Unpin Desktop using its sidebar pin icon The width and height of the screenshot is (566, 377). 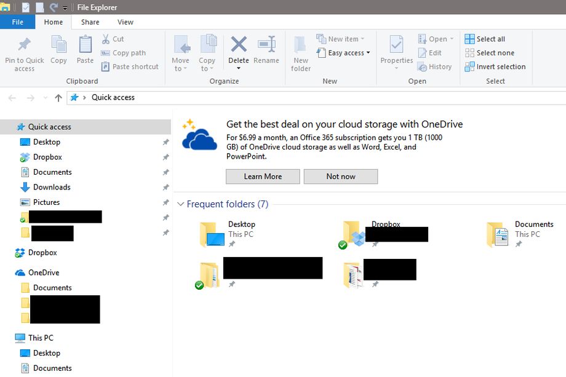[165, 142]
